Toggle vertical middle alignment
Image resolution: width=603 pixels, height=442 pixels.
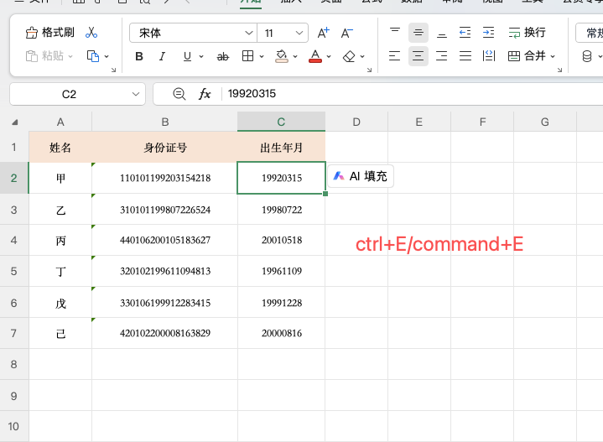click(x=418, y=33)
